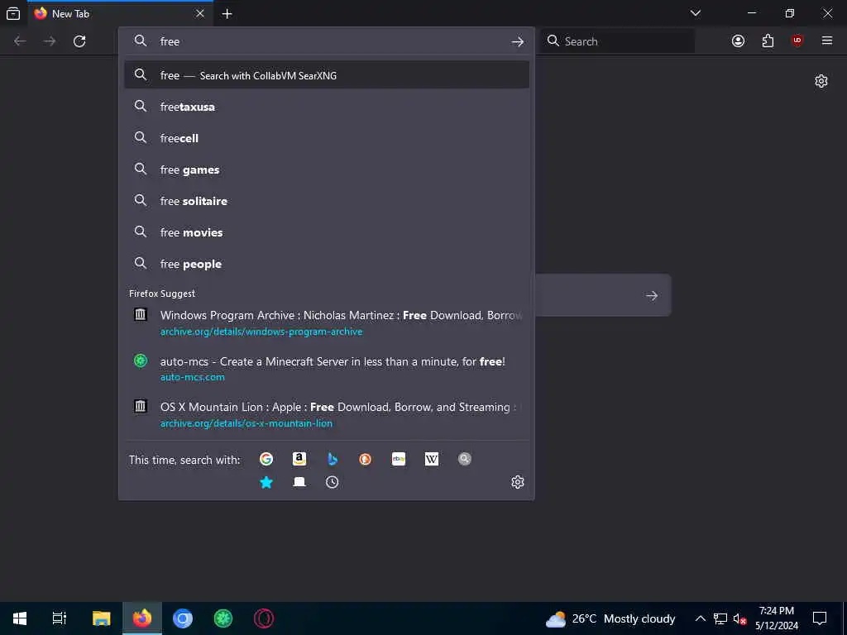The image size is (847, 635).
Task: Open a new tab with the plus button
Action: [227, 14]
